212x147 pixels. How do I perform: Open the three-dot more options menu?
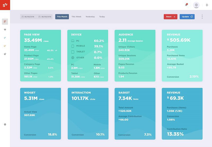point(202,17)
